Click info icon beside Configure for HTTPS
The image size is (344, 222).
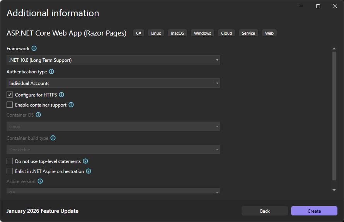coord(61,95)
